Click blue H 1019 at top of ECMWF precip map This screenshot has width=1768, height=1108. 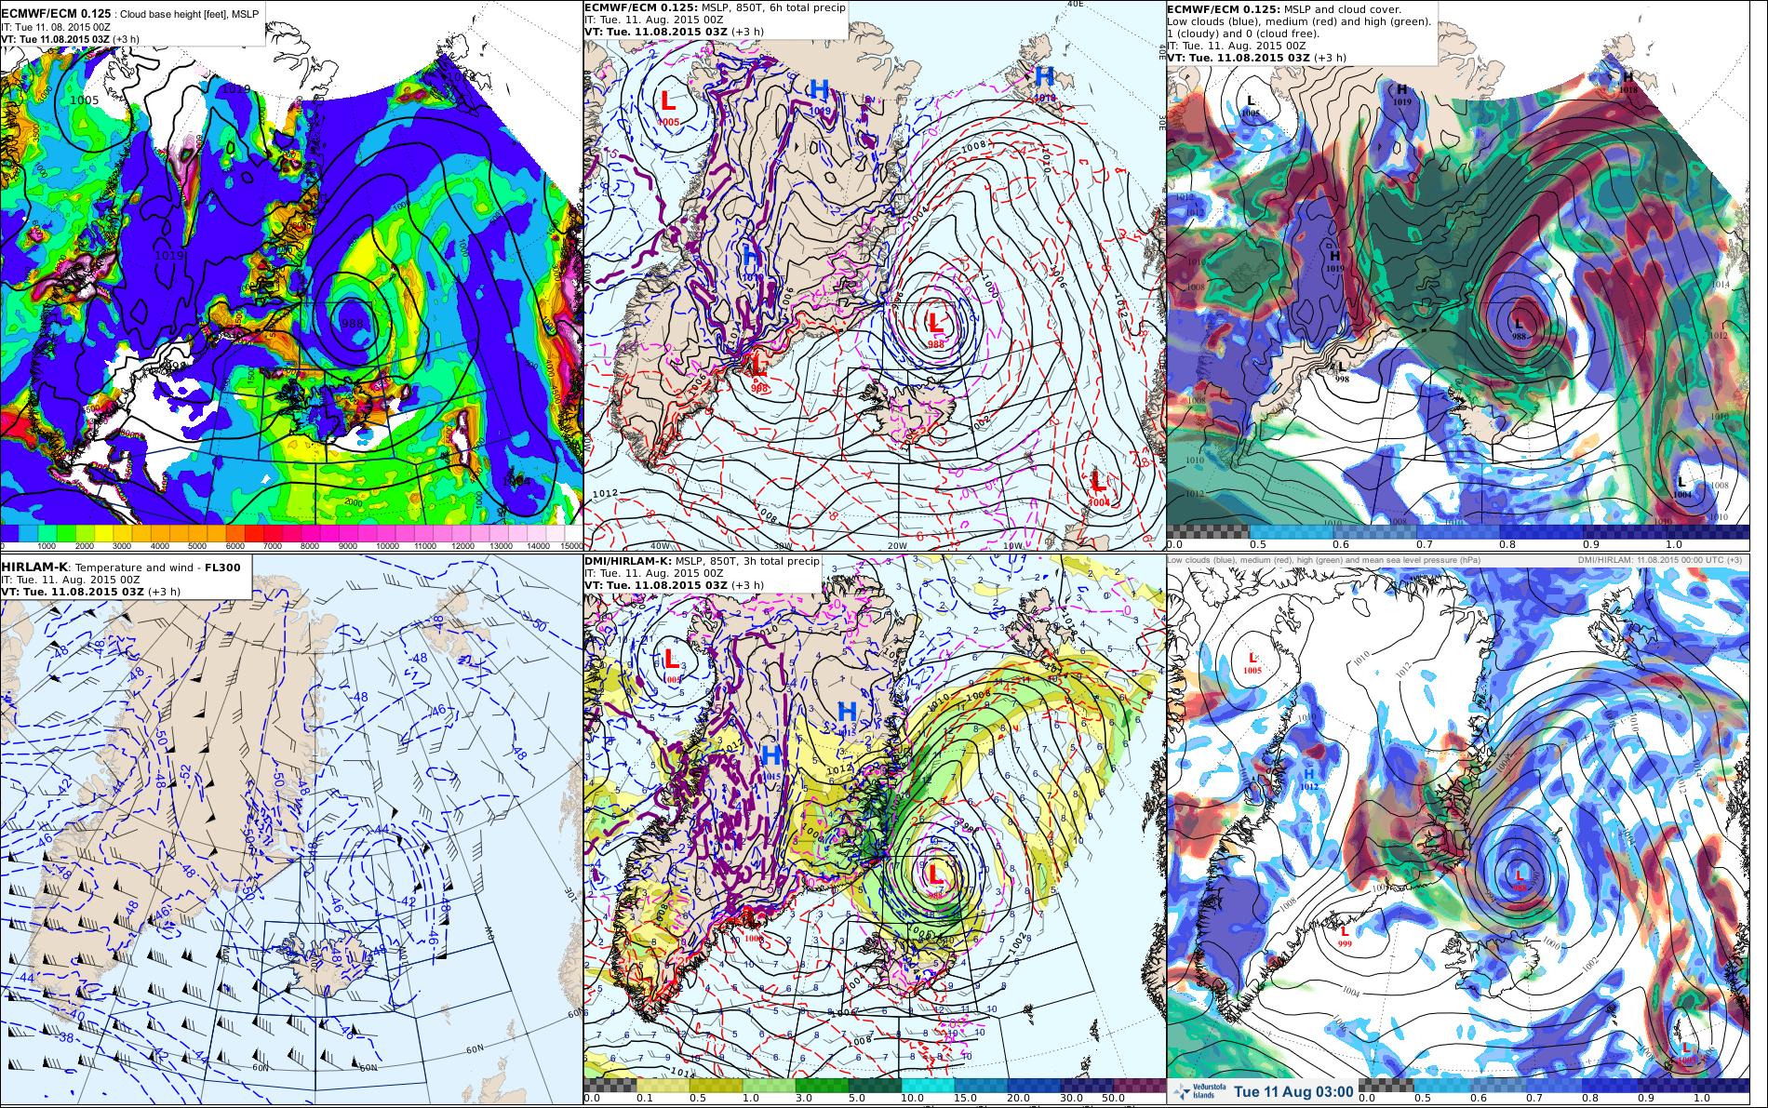point(819,94)
